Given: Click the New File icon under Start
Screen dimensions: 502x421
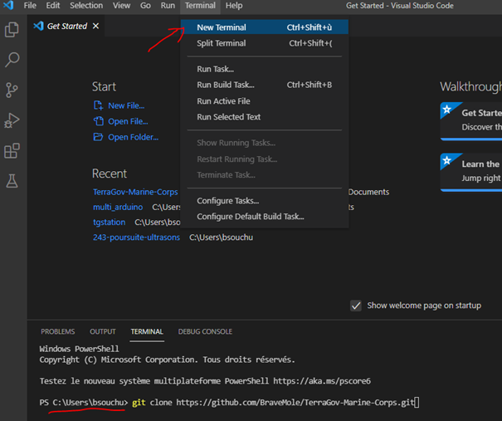Looking at the screenshot, I should click(x=98, y=105).
